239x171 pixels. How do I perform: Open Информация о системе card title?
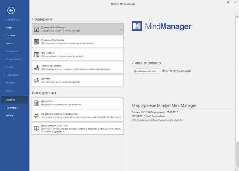(55, 125)
